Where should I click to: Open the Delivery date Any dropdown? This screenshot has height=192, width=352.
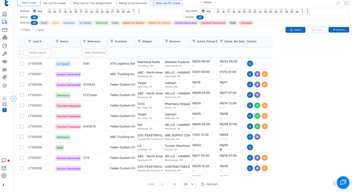point(206,11)
